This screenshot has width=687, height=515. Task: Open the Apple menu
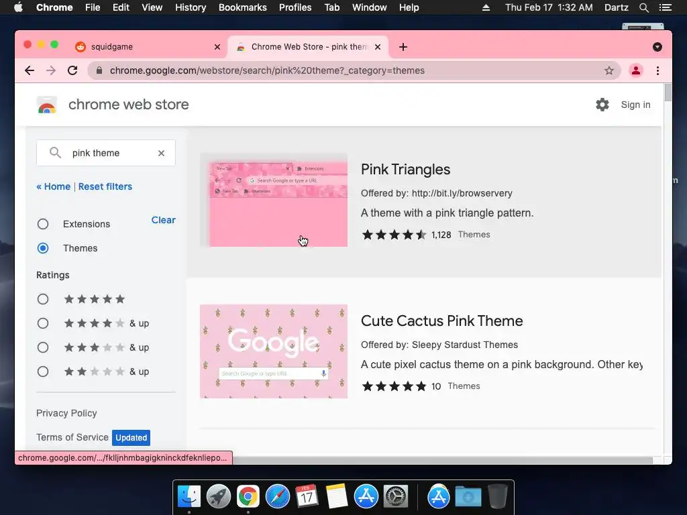18,7
